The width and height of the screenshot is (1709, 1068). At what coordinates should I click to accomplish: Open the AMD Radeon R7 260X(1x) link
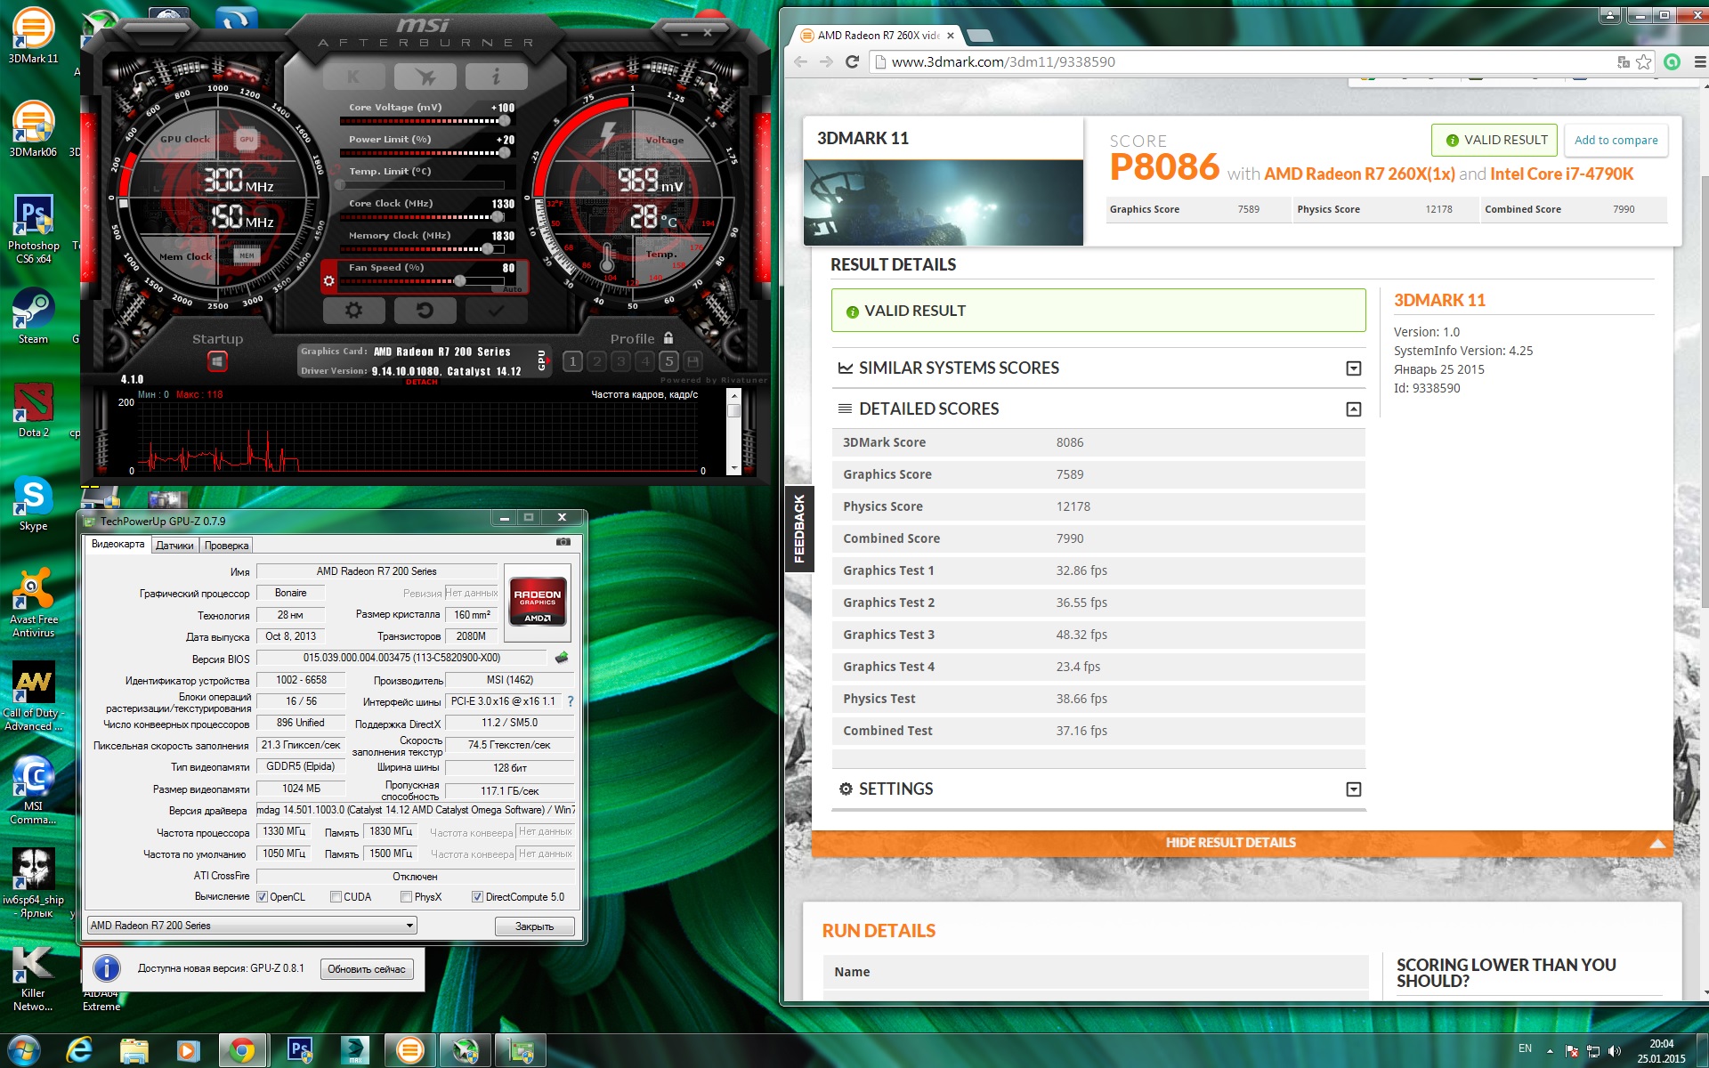point(1359,174)
